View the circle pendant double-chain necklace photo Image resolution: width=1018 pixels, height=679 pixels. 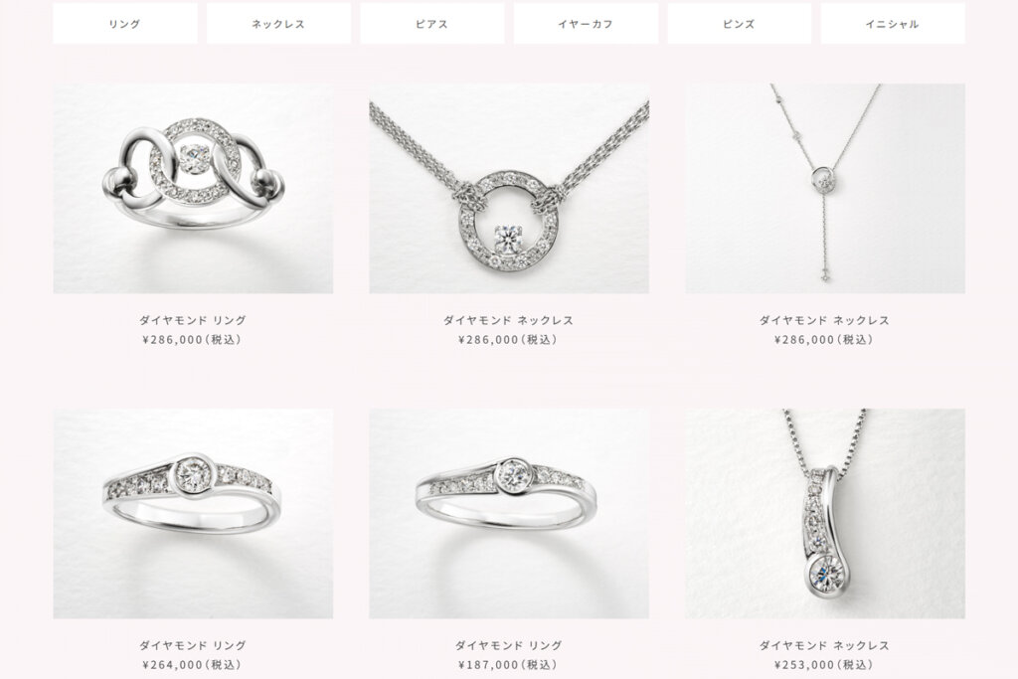click(509, 188)
